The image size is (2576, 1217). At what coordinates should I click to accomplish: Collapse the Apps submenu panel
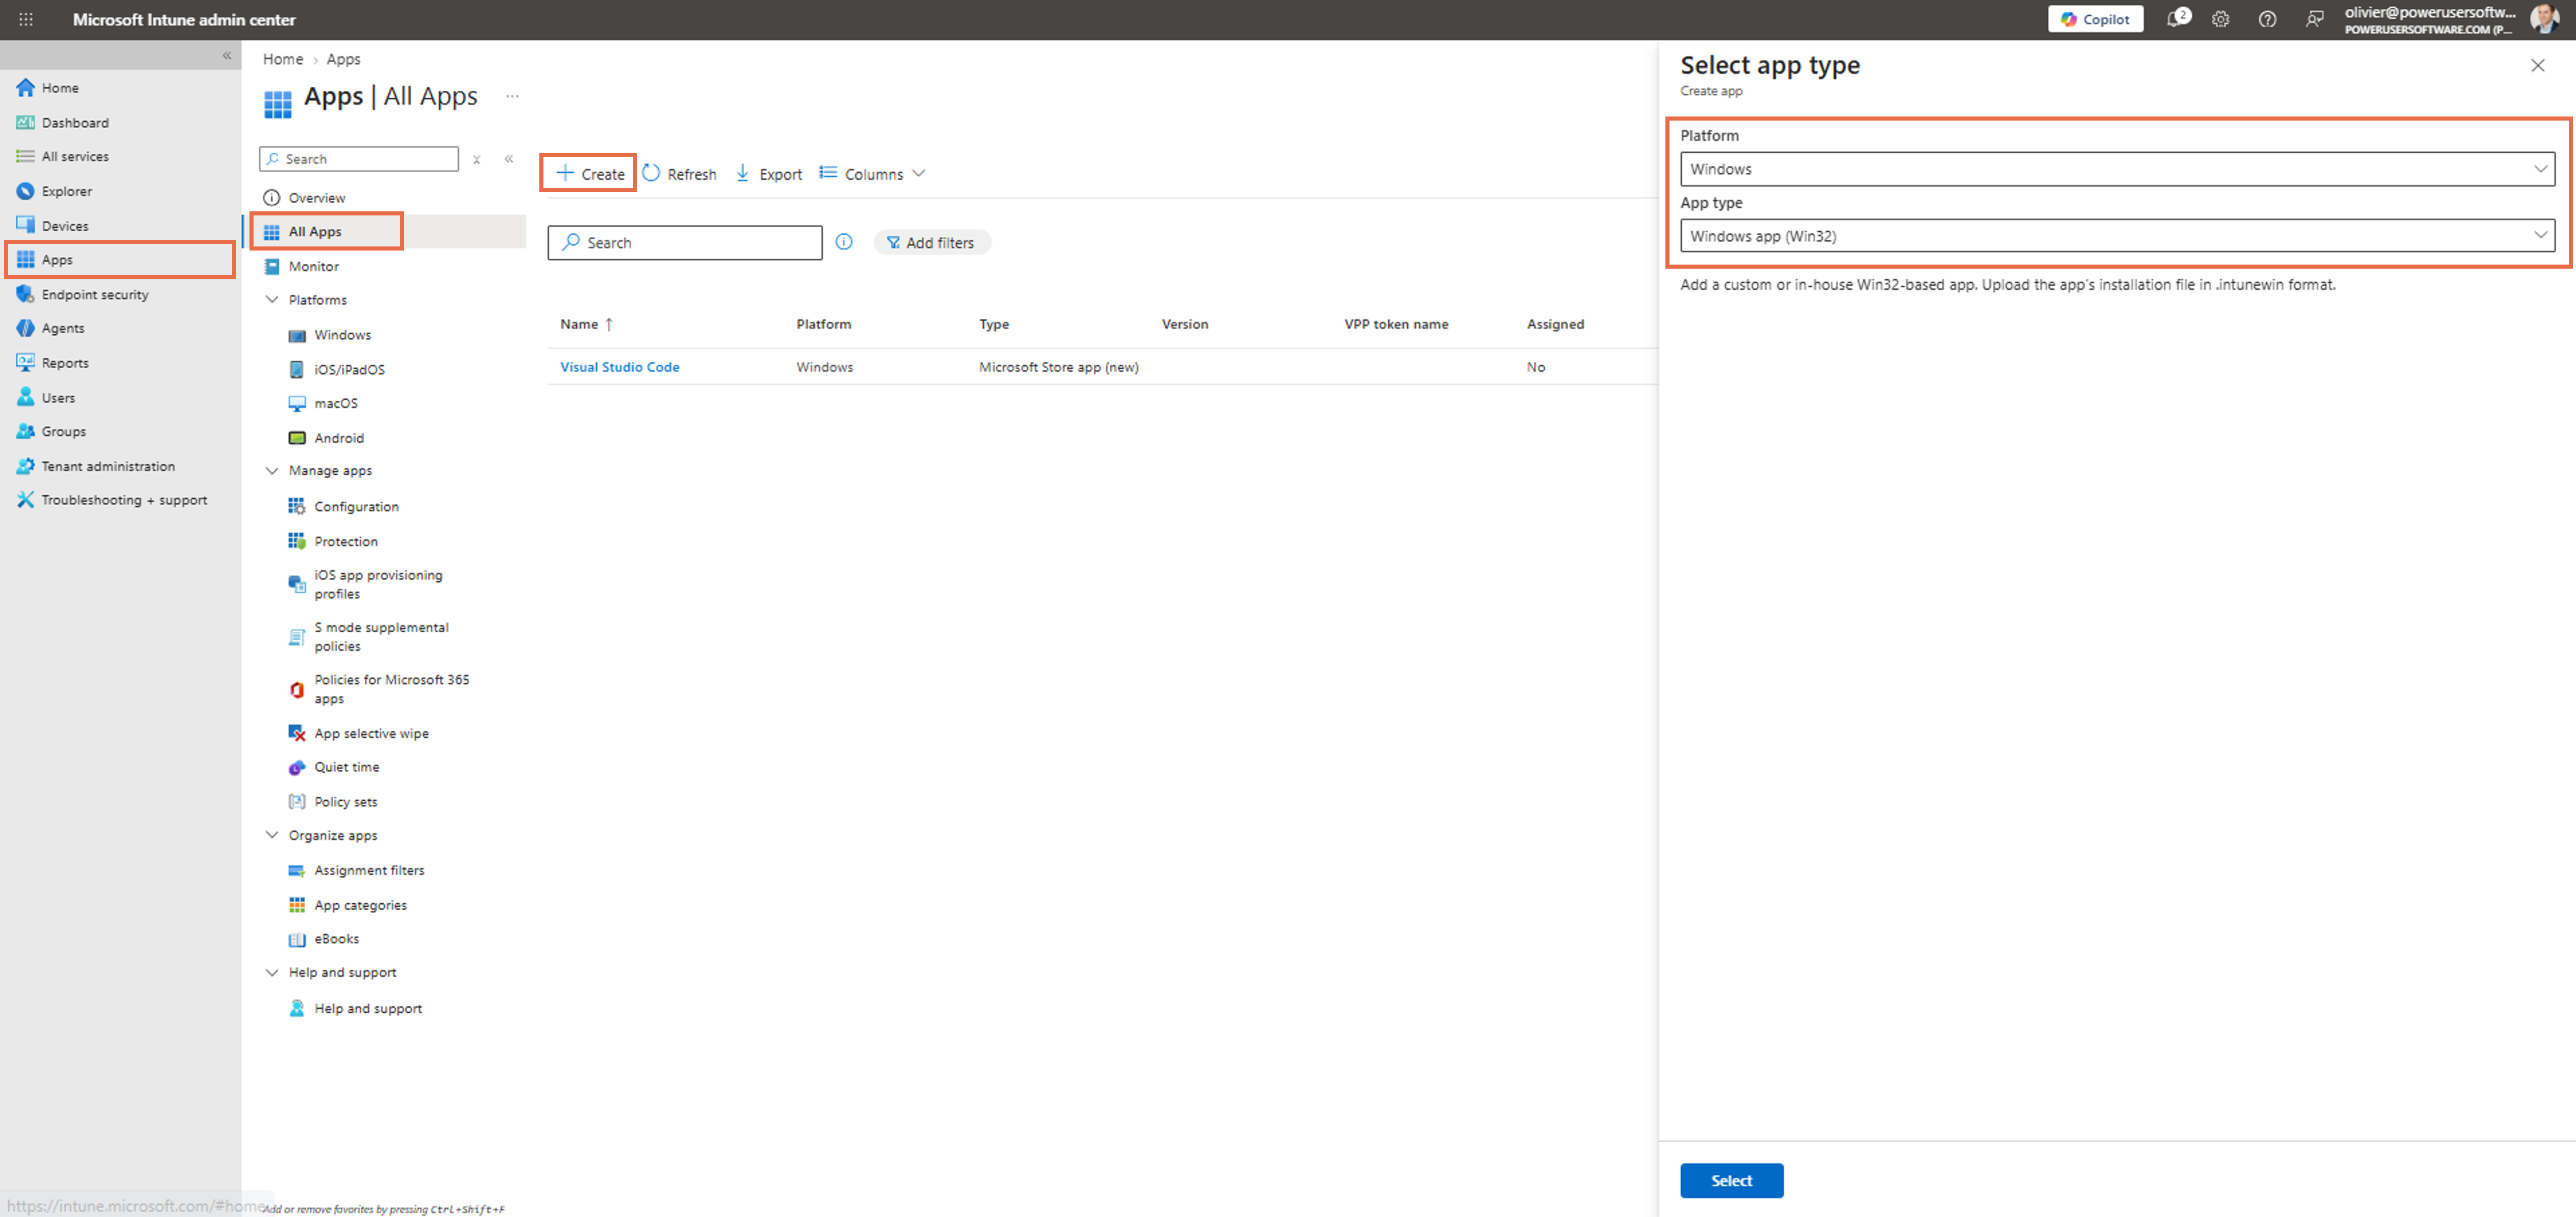click(509, 159)
